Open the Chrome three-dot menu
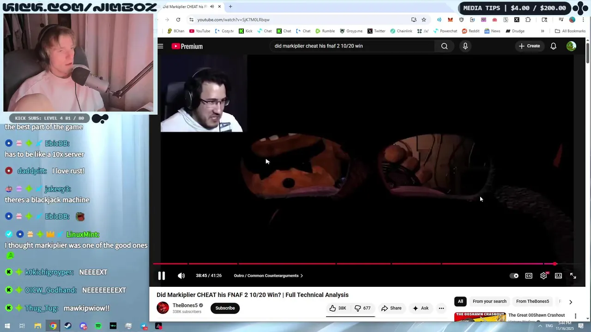The width and height of the screenshot is (591, 332). (x=584, y=20)
